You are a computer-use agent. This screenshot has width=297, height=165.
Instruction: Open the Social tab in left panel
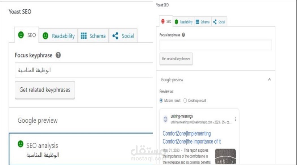(123, 36)
